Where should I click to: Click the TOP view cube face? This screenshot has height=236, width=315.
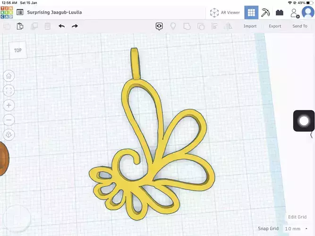(x=17, y=50)
